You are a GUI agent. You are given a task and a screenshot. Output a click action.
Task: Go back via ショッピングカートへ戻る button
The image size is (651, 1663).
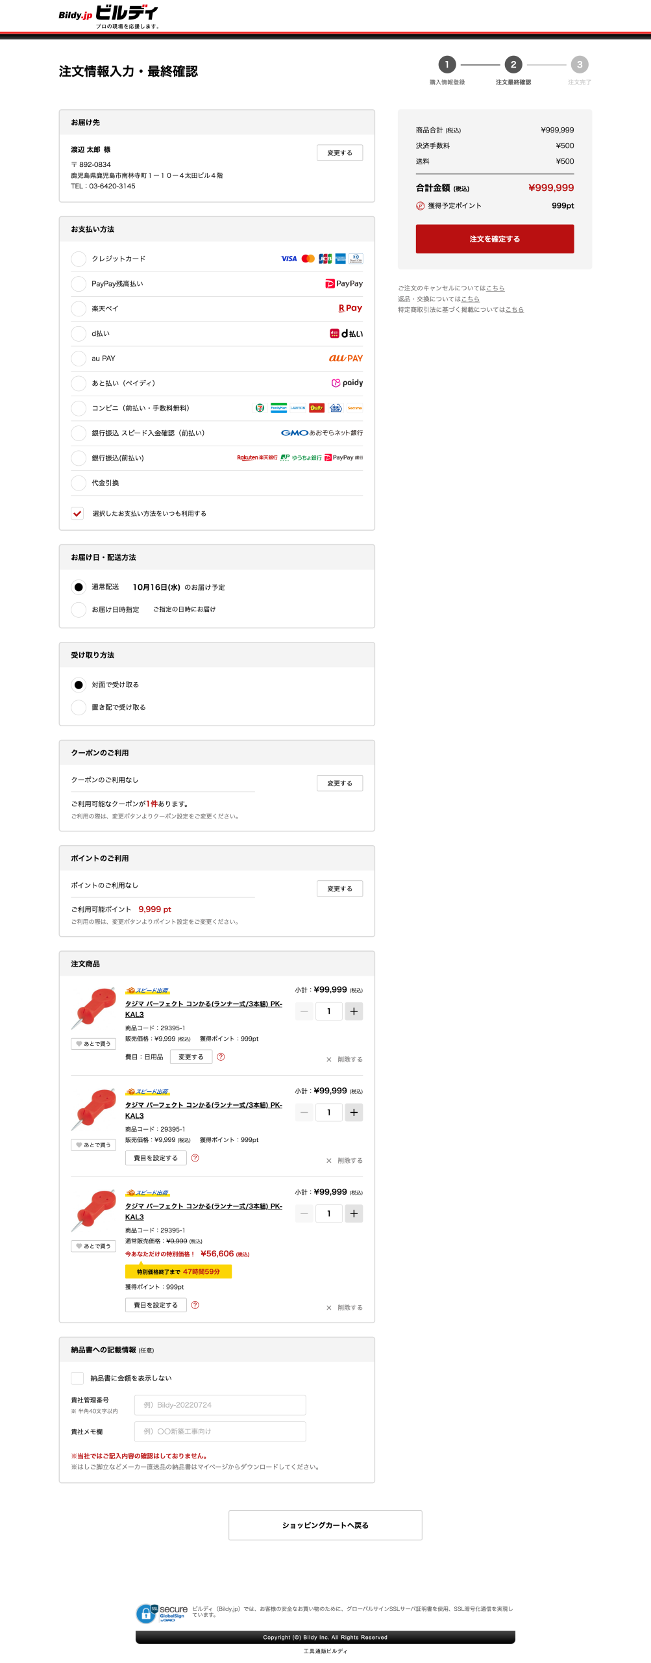point(325,1525)
